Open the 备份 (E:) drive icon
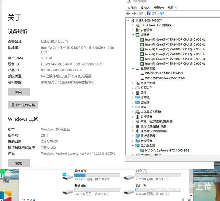The height and width of the screenshot is (201, 220). click(x=67, y=192)
